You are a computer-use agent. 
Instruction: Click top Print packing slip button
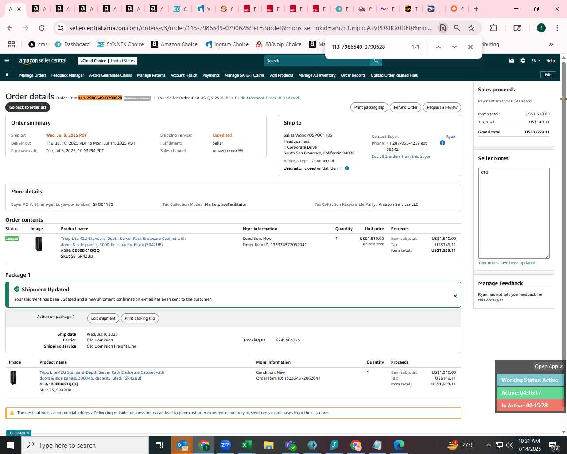point(369,107)
